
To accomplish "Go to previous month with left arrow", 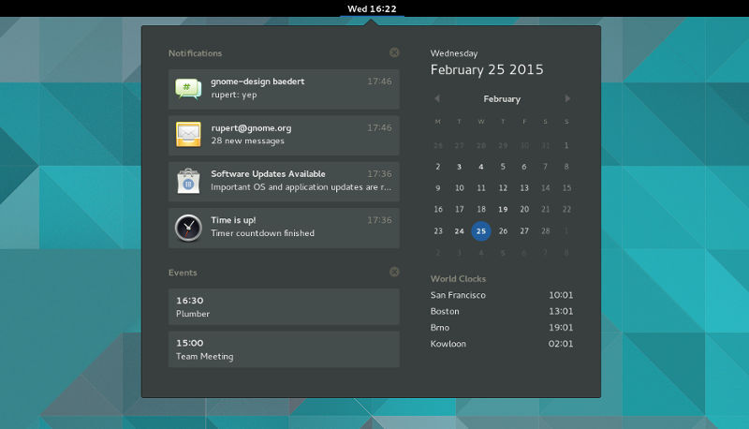I will [437, 98].
